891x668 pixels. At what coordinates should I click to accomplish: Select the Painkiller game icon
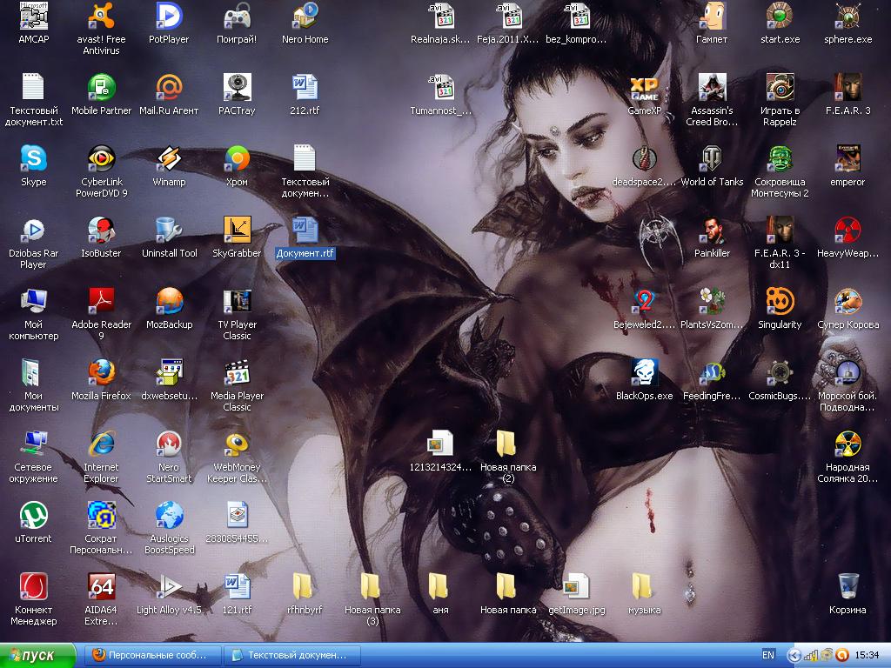pos(712,230)
